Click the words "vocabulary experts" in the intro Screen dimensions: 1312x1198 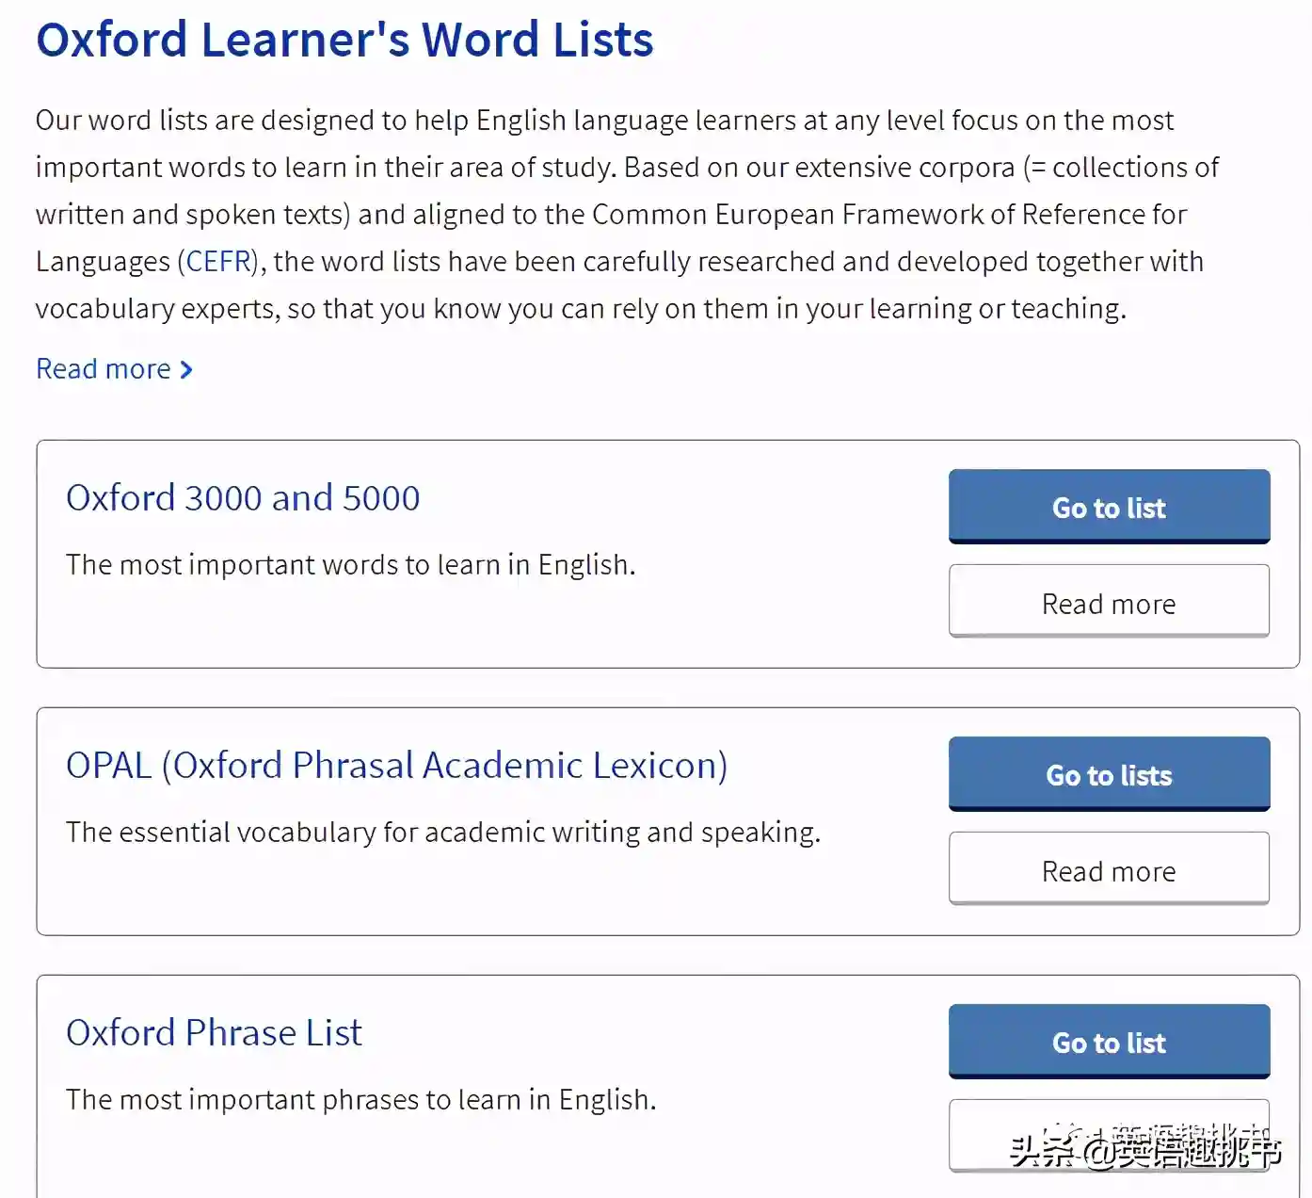click(156, 309)
